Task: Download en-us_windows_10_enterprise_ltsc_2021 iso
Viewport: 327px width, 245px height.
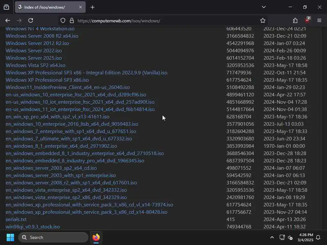Action: [x=76, y=94]
